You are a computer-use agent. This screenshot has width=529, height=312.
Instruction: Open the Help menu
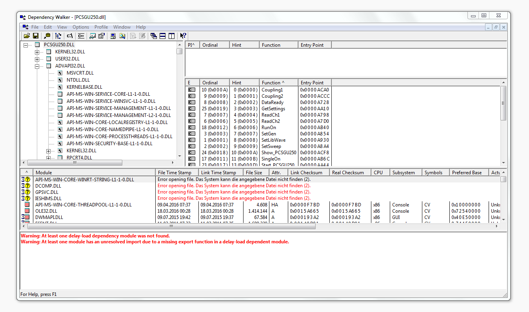tap(141, 27)
